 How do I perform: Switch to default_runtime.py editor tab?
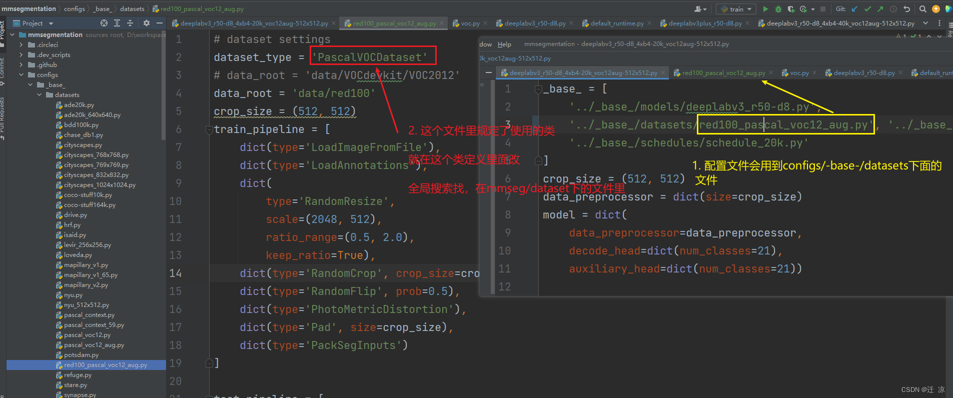pyautogui.click(x=617, y=23)
